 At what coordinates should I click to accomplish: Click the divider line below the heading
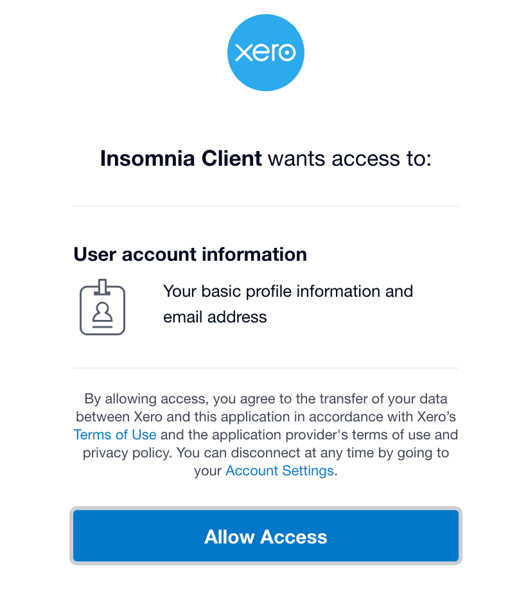266,206
